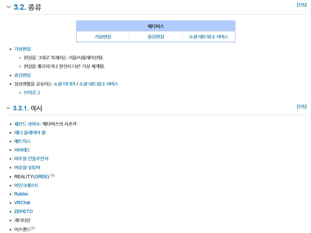This screenshot has height=233, width=311.
Task: Click text 일상생활을 공유하는
Action: pyautogui.click(x=33, y=84)
